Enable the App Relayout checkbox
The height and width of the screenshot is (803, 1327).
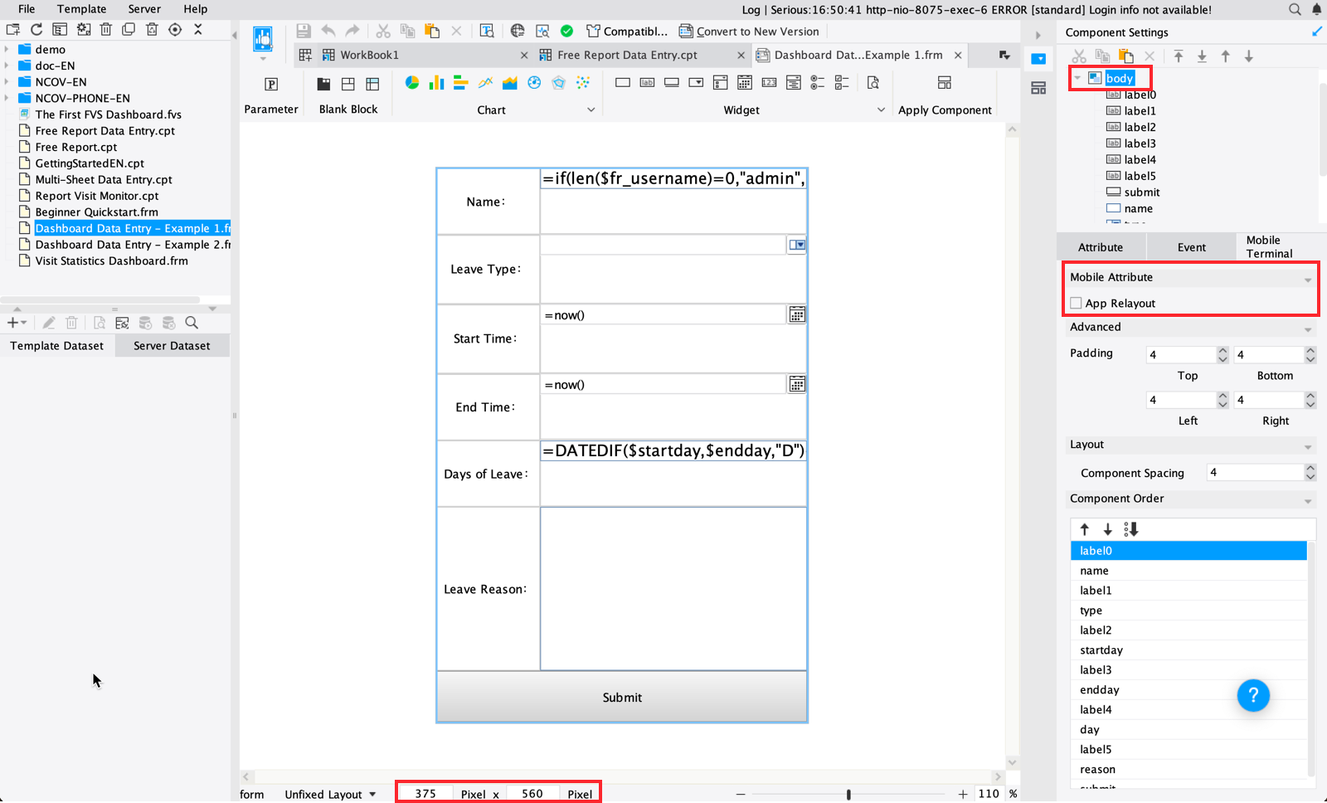click(1076, 304)
